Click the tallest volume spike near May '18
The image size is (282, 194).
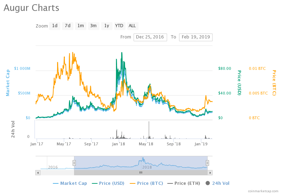(149, 129)
